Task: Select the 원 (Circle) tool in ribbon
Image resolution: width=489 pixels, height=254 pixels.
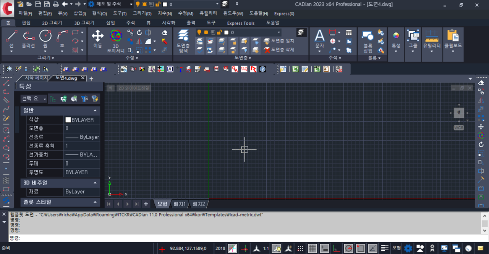Action: coord(45,37)
